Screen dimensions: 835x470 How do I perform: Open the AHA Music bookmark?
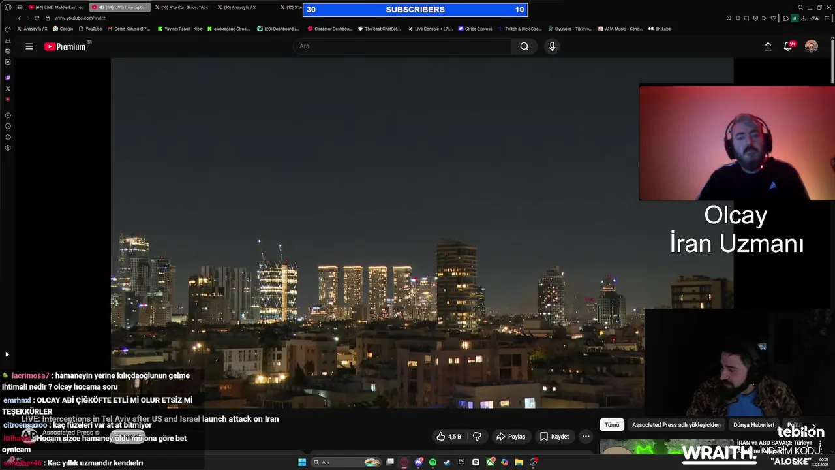620,29
